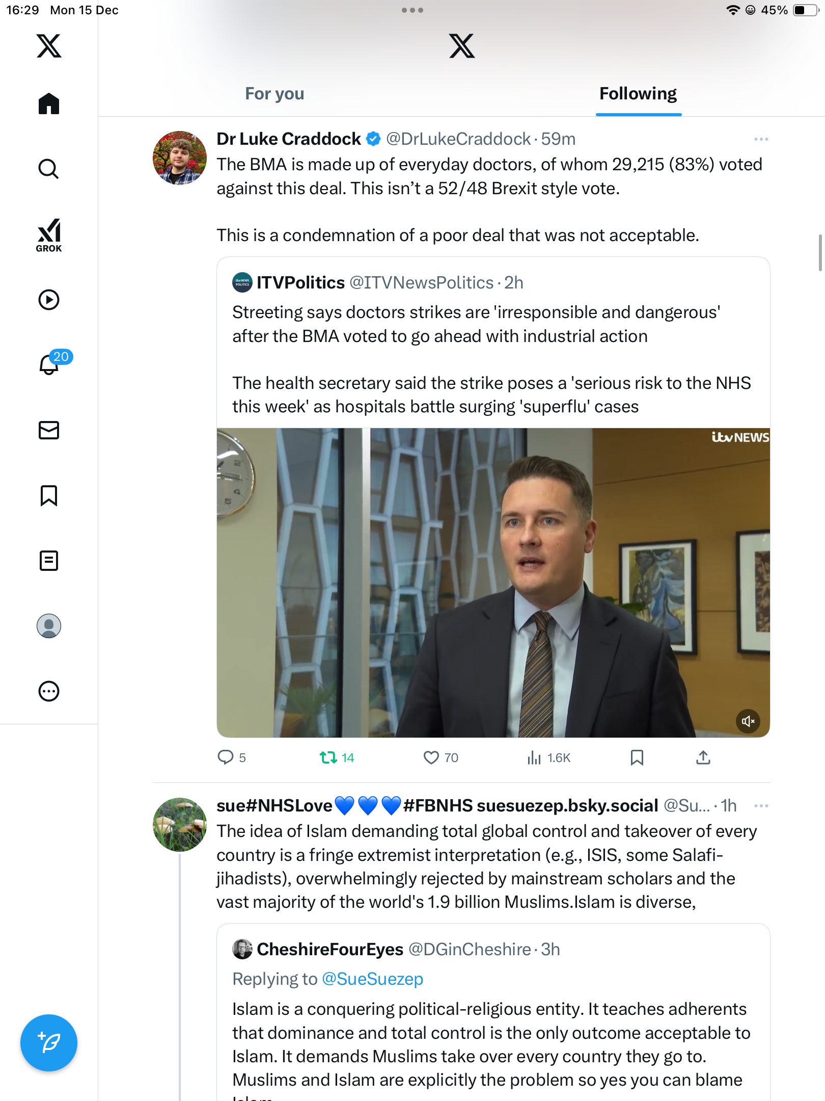Open the Search icon in sidebar
825x1101 pixels.
pyautogui.click(x=49, y=169)
